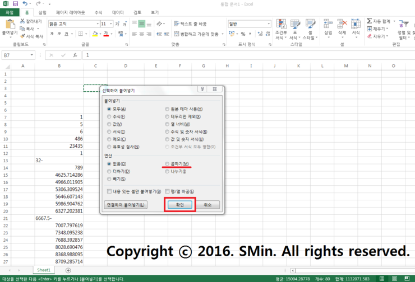Switch to the 수식 (Formulas) tab
This screenshot has height=282, width=415.
coord(99,12)
